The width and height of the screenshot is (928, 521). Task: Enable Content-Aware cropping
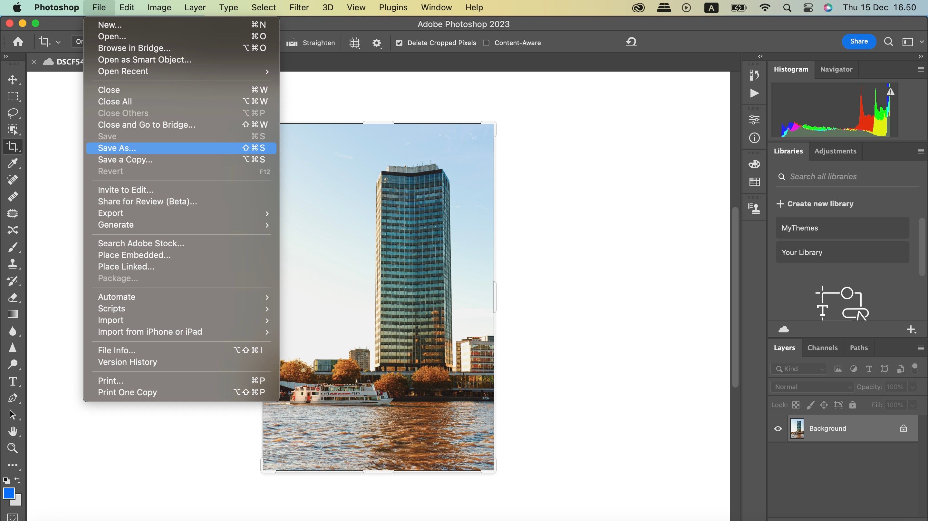pyautogui.click(x=486, y=43)
